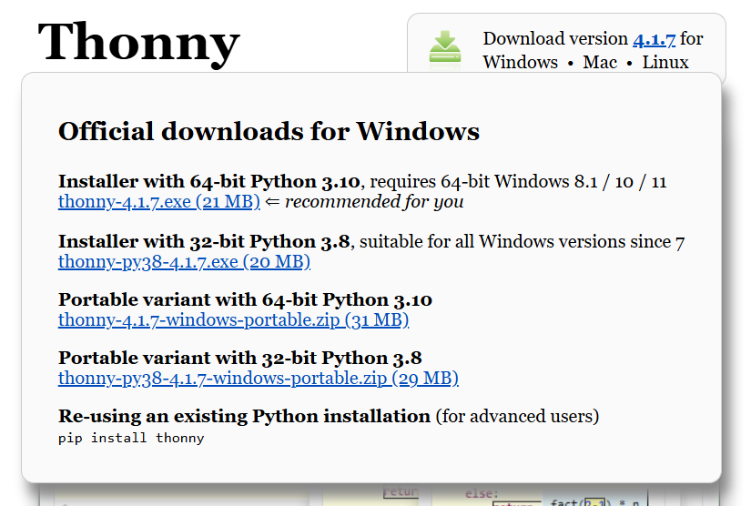Click the Re-using an existing Python installation label
Image resolution: width=751 pixels, height=506 pixels.
point(244,417)
